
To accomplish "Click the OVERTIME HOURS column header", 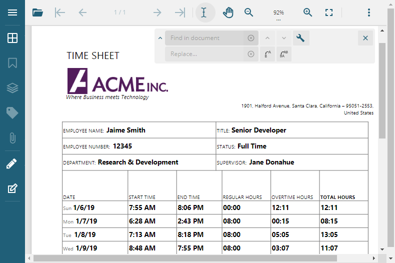I will [x=292, y=197].
